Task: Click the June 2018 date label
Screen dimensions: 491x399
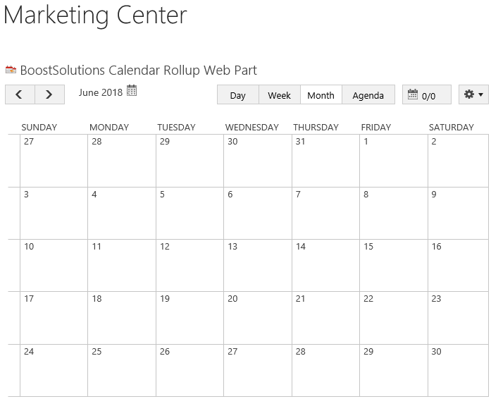Action: pos(101,92)
